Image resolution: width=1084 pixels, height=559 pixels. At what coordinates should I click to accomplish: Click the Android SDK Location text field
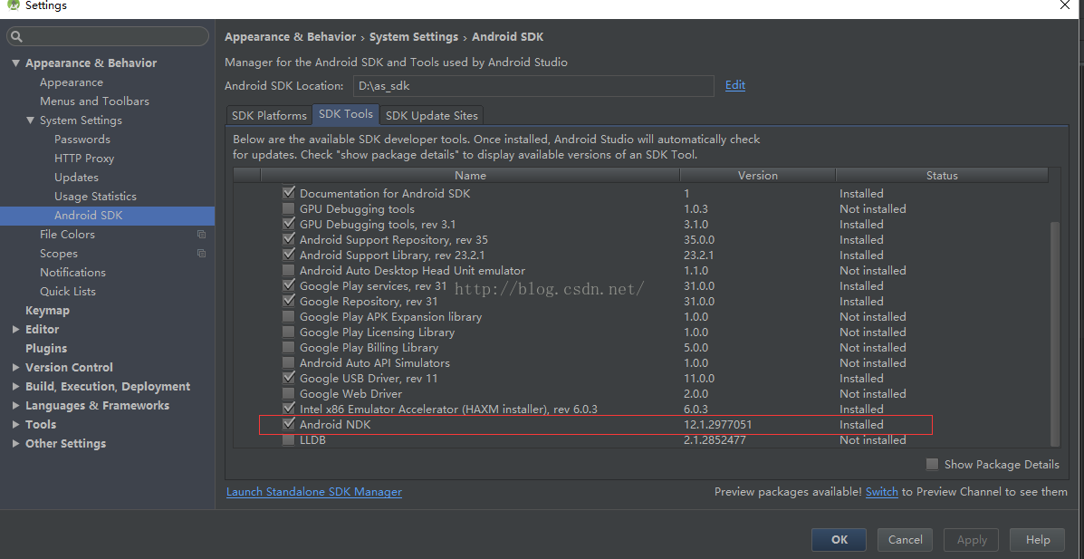[532, 86]
